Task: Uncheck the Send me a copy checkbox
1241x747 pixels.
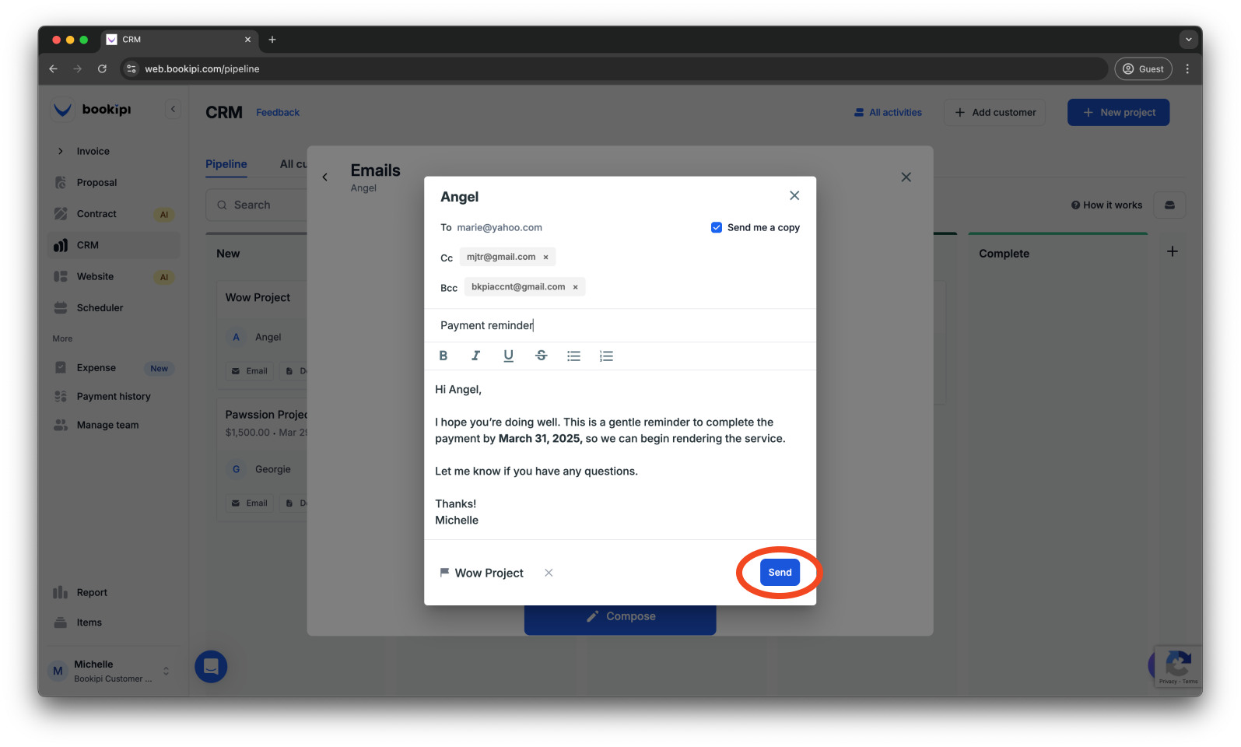Action: coord(717,227)
